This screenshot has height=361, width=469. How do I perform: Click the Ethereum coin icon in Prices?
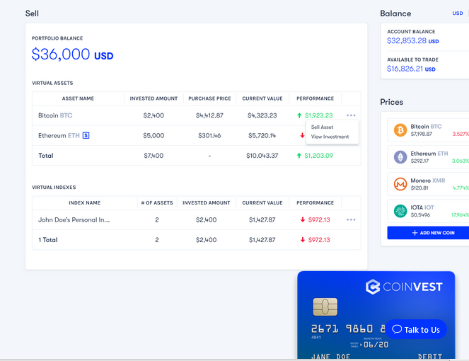tap(400, 157)
